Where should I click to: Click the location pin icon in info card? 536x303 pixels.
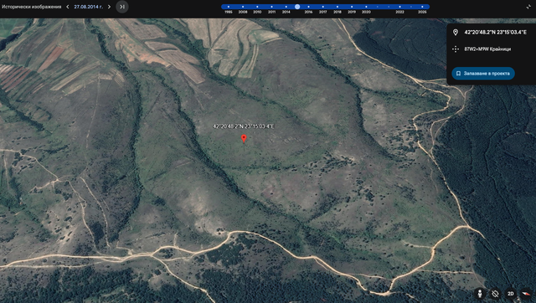[x=456, y=32]
